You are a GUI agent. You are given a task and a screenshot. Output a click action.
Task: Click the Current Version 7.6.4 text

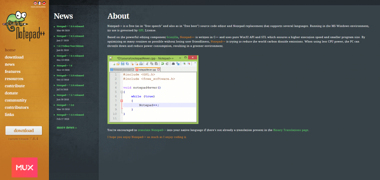(23, 139)
